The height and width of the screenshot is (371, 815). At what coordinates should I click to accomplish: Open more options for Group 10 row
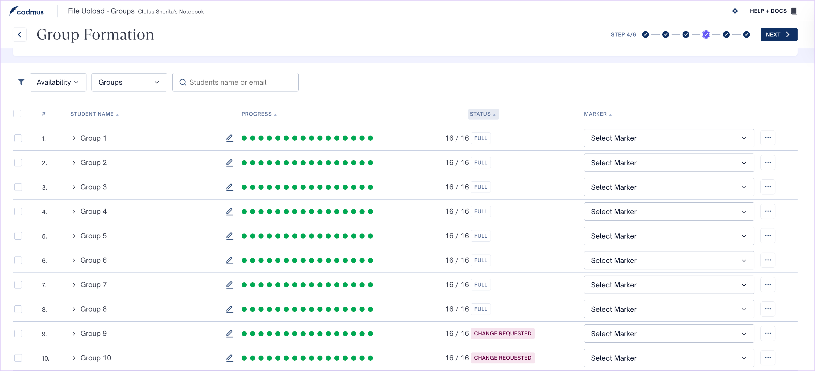[768, 358]
